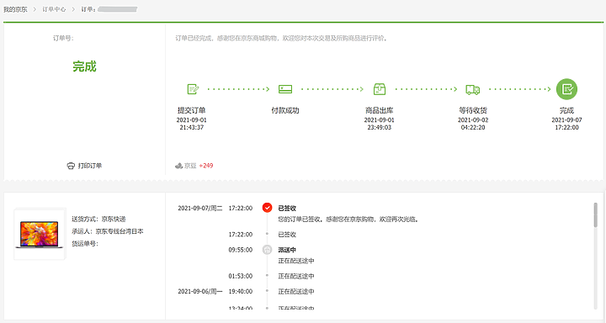The height and width of the screenshot is (323, 606).
Task: Click 承运人: 京东专线台湾日本 text
Action: (108, 231)
